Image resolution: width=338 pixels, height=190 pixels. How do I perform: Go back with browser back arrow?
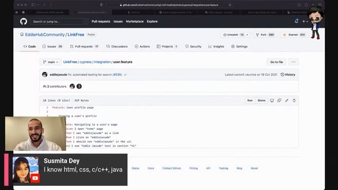click(x=44, y=5)
